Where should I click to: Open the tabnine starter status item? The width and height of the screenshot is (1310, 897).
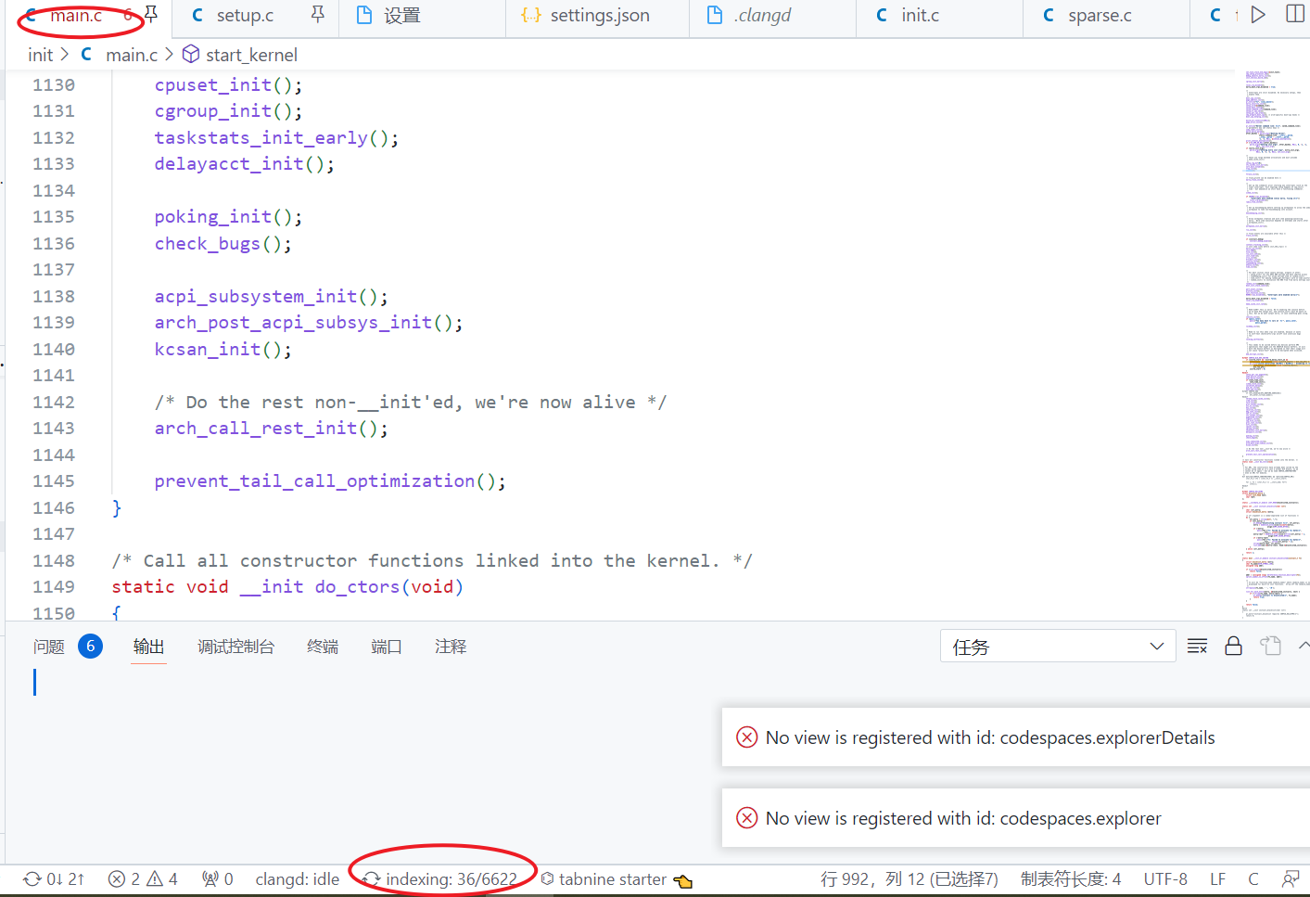pyautogui.click(x=617, y=878)
